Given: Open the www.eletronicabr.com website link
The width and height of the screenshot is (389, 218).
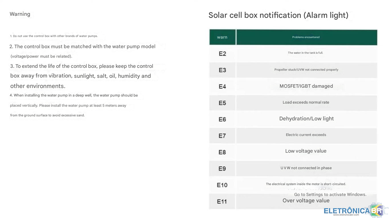Looking at the screenshot, I should tap(346, 215).
